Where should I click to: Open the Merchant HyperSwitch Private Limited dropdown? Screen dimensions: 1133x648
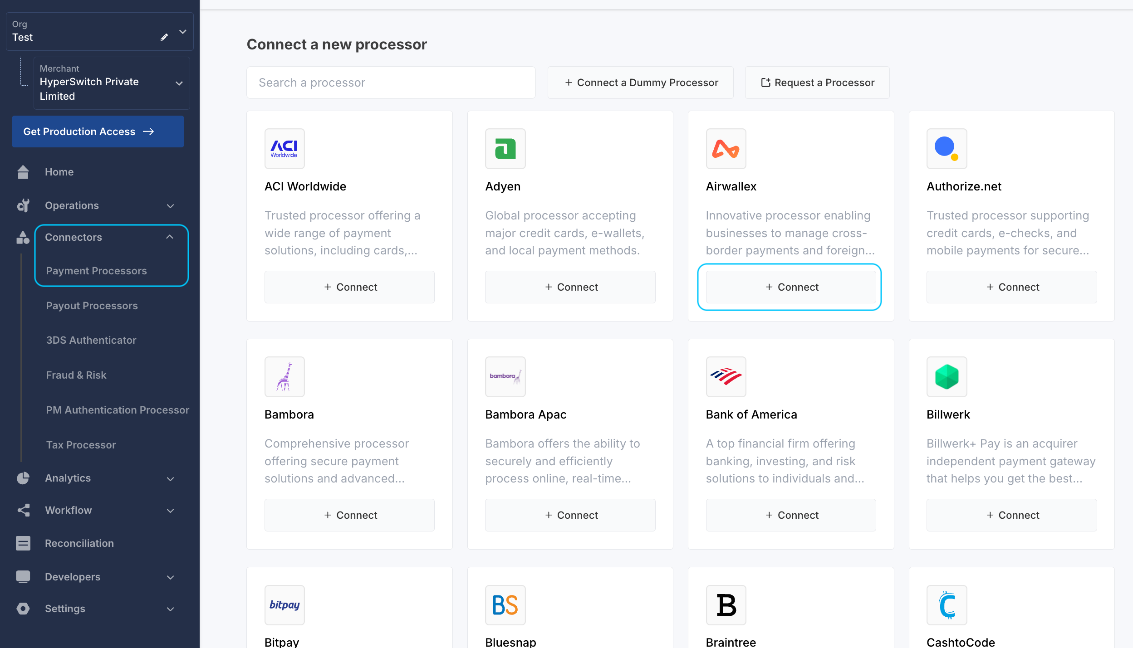click(179, 83)
